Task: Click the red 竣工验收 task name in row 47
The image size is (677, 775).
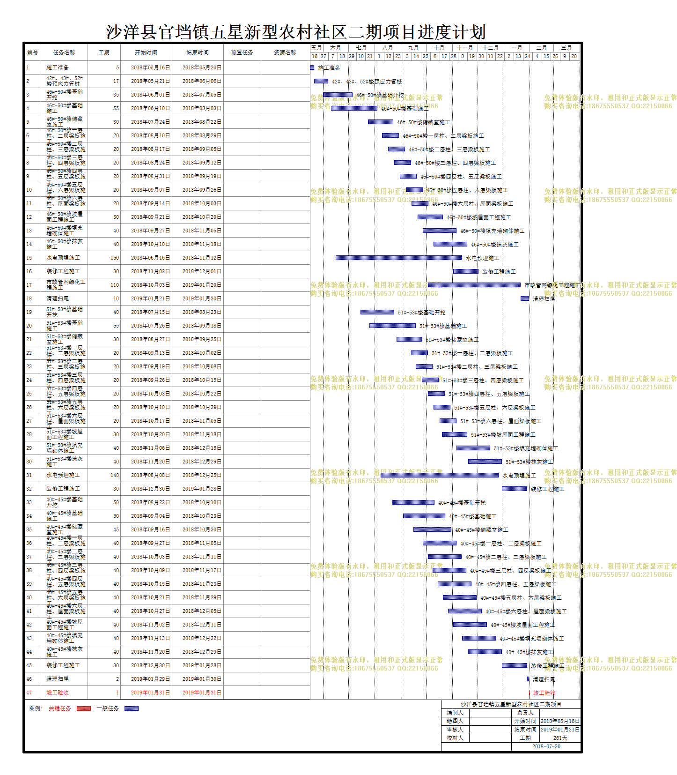Action: pyautogui.click(x=58, y=693)
